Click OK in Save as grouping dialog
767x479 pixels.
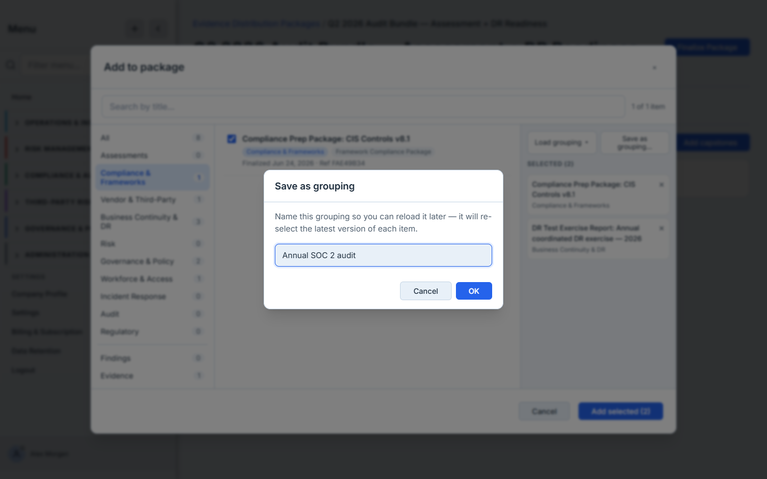click(474, 291)
